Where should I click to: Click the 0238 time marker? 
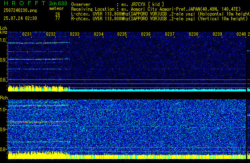pyautogui.click(x=194, y=34)
